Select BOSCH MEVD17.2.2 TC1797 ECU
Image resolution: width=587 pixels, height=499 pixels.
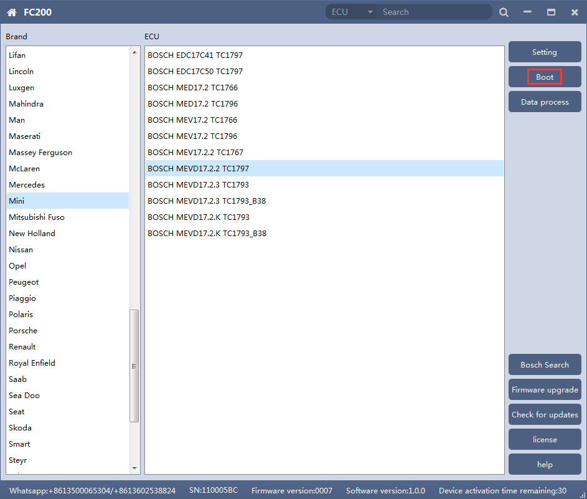(x=324, y=169)
